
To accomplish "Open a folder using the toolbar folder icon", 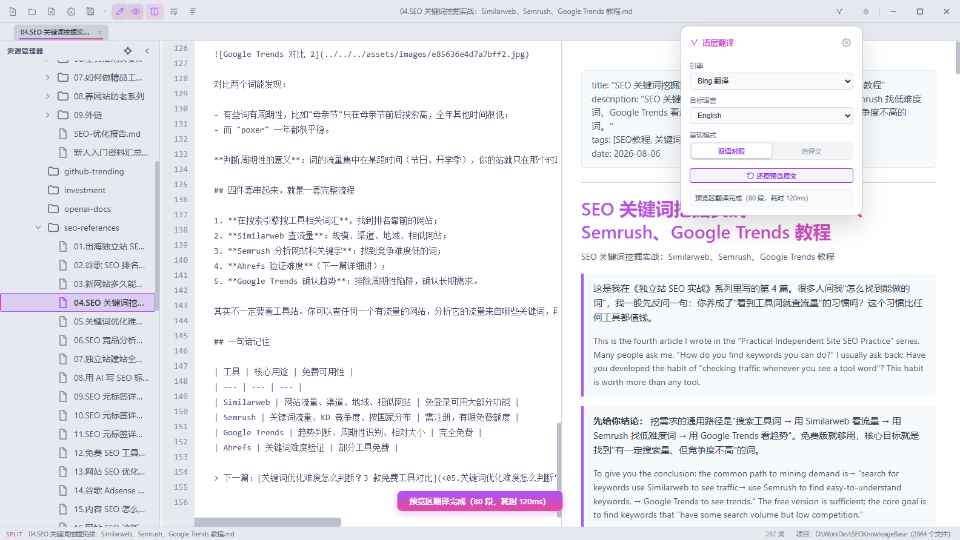I will click(x=32, y=12).
